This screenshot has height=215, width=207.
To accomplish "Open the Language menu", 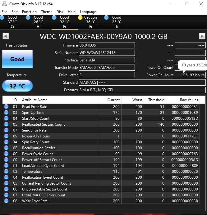I will pyautogui.click(x=88, y=12).
